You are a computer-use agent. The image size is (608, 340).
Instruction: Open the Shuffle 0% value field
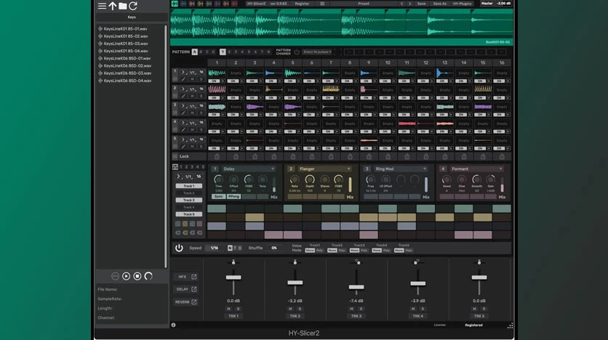(x=274, y=248)
